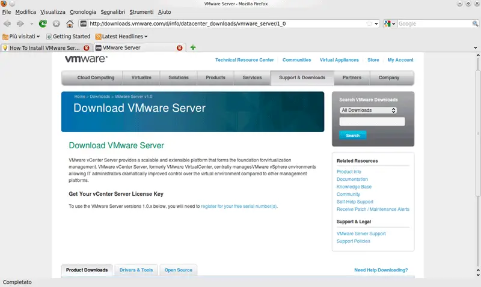Go to the Store link
Screen dimensions: 481x287
point(373,60)
